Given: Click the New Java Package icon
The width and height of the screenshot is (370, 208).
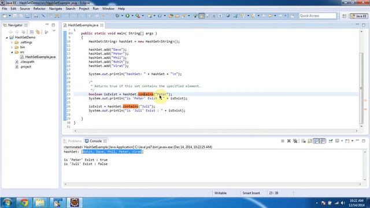Looking at the screenshot, I should click(149, 16).
